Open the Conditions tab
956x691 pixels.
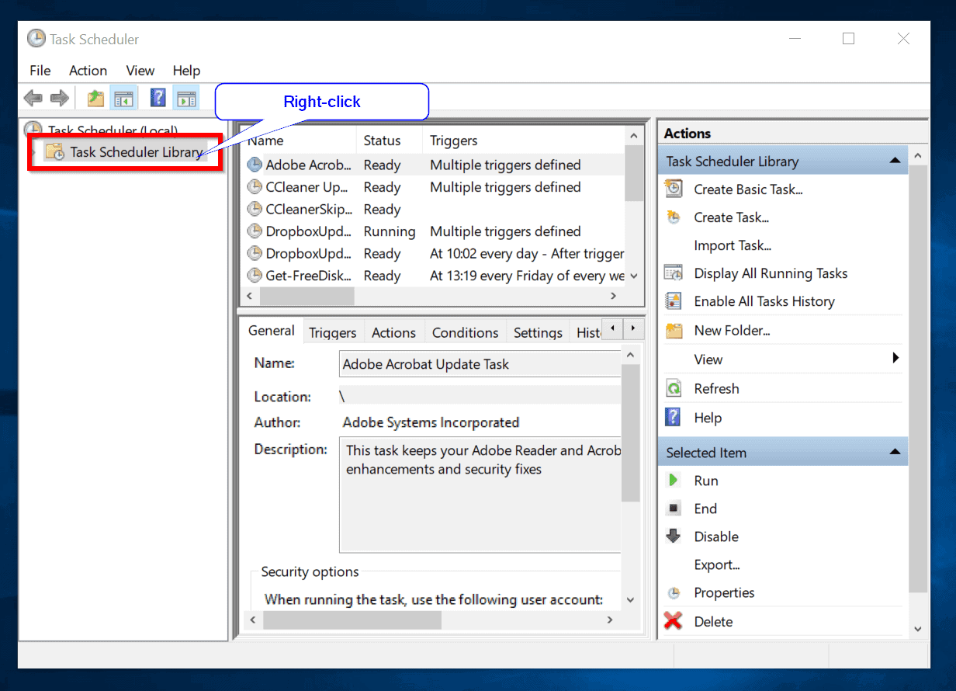[x=465, y=332]
